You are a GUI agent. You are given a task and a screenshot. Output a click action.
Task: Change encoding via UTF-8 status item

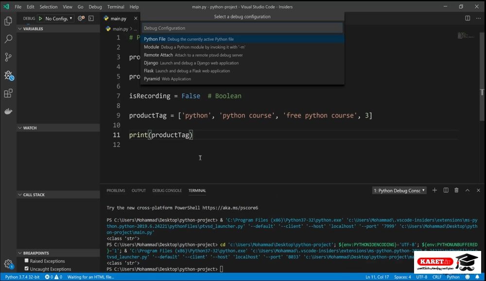[x=421, y=277]
